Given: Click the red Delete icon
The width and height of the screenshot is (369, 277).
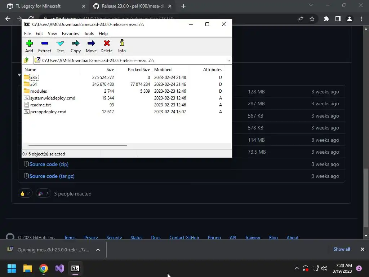Looking at the screenshot, I should (107, 46).
